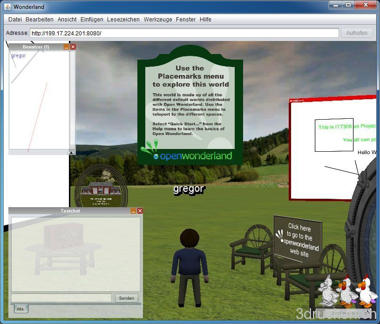Close the Textchat panel
The width and height of the screenshot is (380, 324).
(140, 211)
